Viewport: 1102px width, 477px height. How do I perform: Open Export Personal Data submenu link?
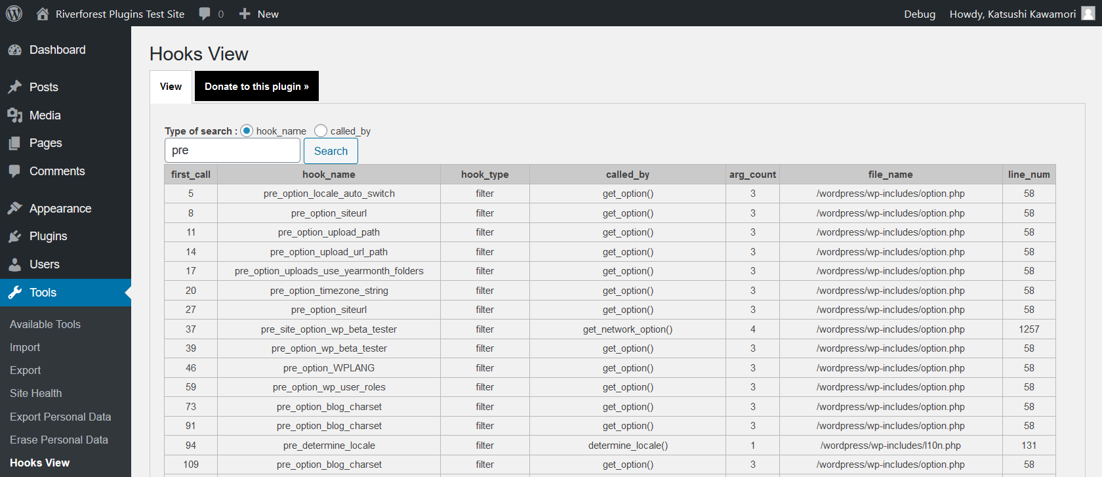(60, 417)
